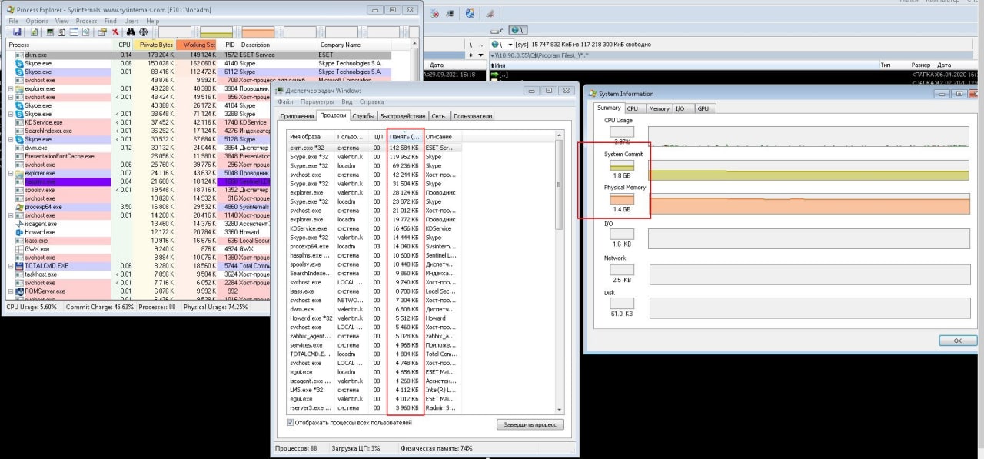984x459 pixels.
Task: Click the Завершить процесс button
Action: (530, 424)
